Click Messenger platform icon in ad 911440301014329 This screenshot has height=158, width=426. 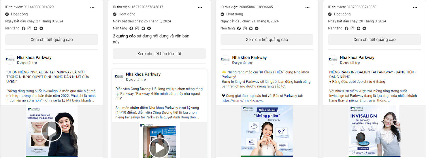tap(42, 29)
